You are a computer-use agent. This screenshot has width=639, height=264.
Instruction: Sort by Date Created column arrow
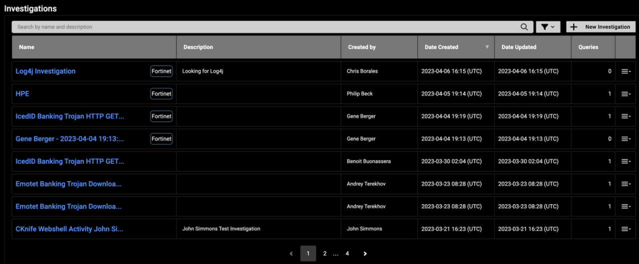click(487, 47)
